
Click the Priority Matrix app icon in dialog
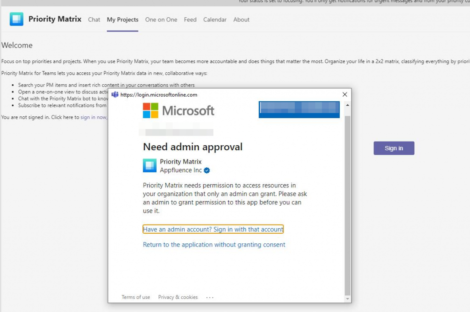[x=149, y=166]
